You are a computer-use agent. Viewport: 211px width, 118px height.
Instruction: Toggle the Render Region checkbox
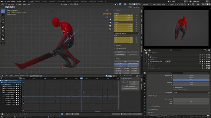click(174, 88)
